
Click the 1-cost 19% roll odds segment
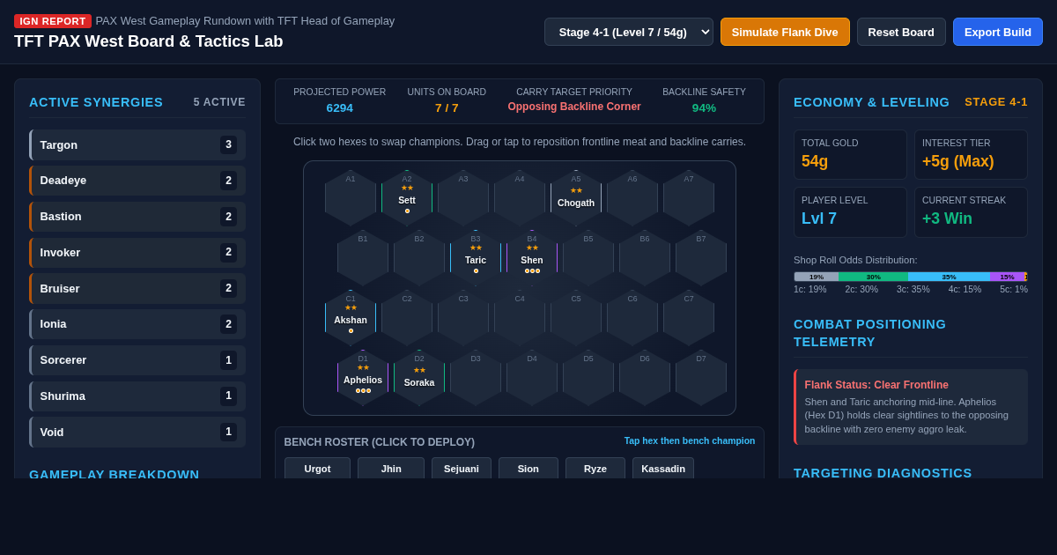click(x=817, y=277)
